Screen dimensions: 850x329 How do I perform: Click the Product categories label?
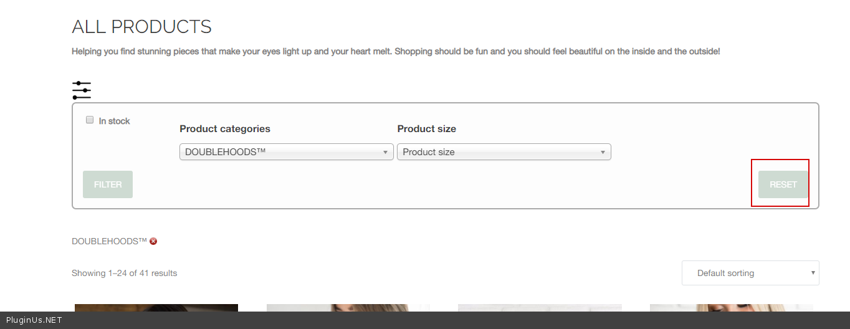225,129
